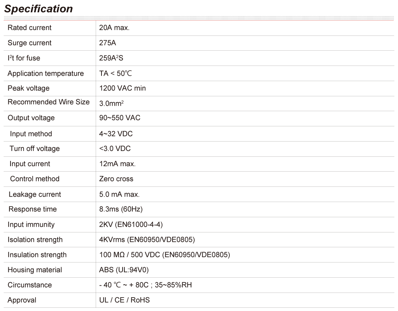Select the Rated current row label
The image size is (398, 311).
click(x=29, y=28)
